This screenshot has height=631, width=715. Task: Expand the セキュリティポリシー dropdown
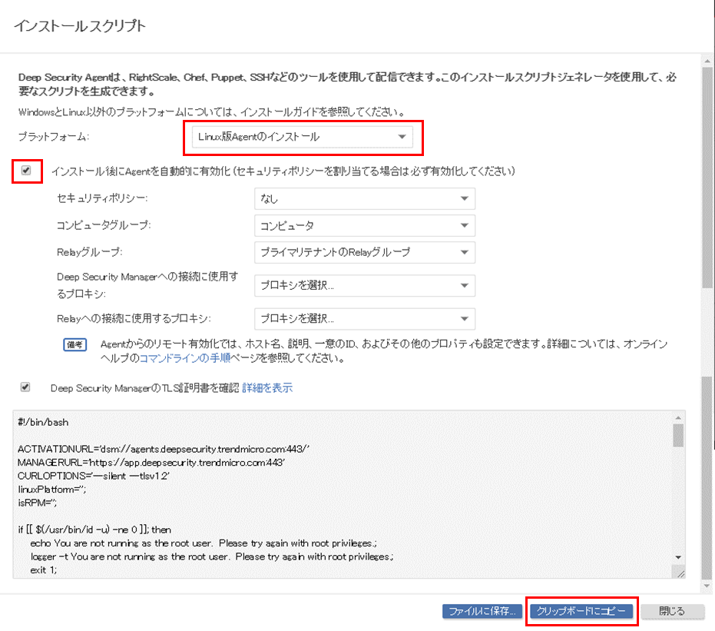point(364,198)
